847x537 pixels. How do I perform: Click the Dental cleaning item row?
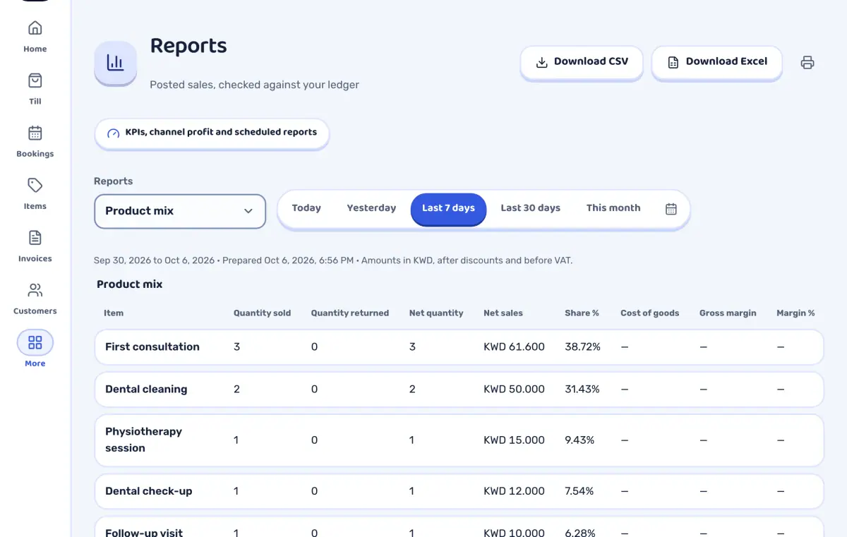(459, 390)
